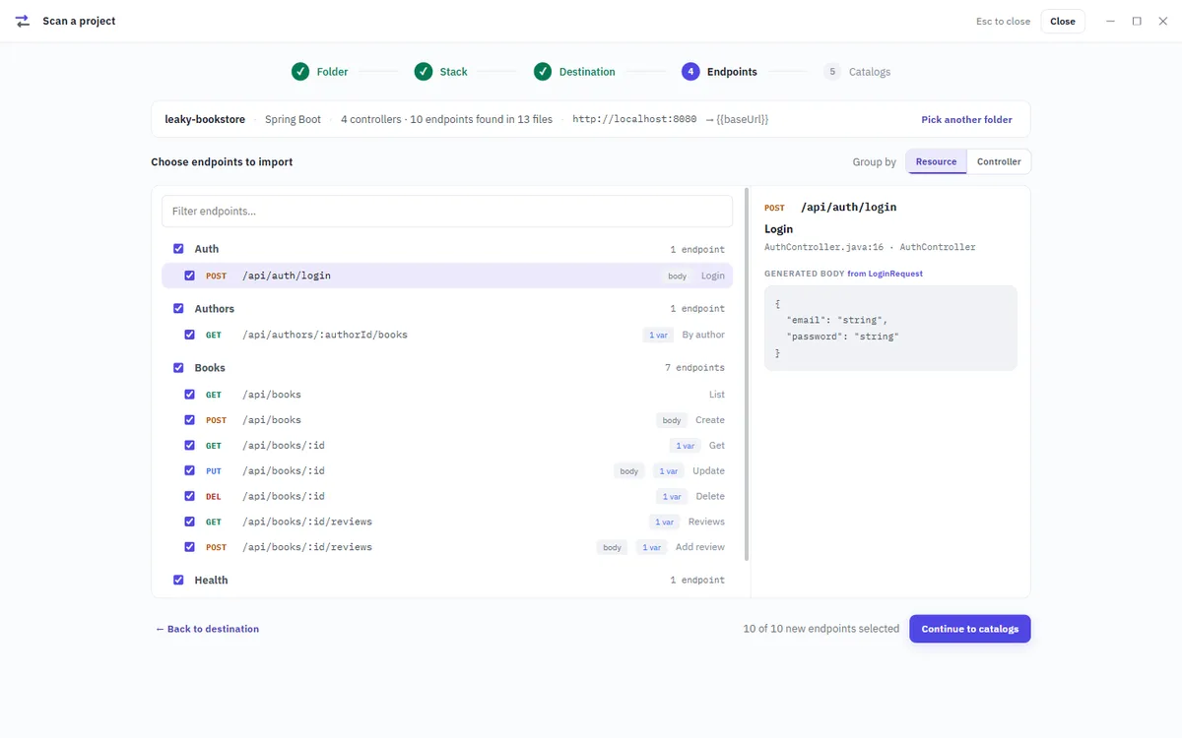Select the PUT /api/books/:id Update row

[447, 471]
